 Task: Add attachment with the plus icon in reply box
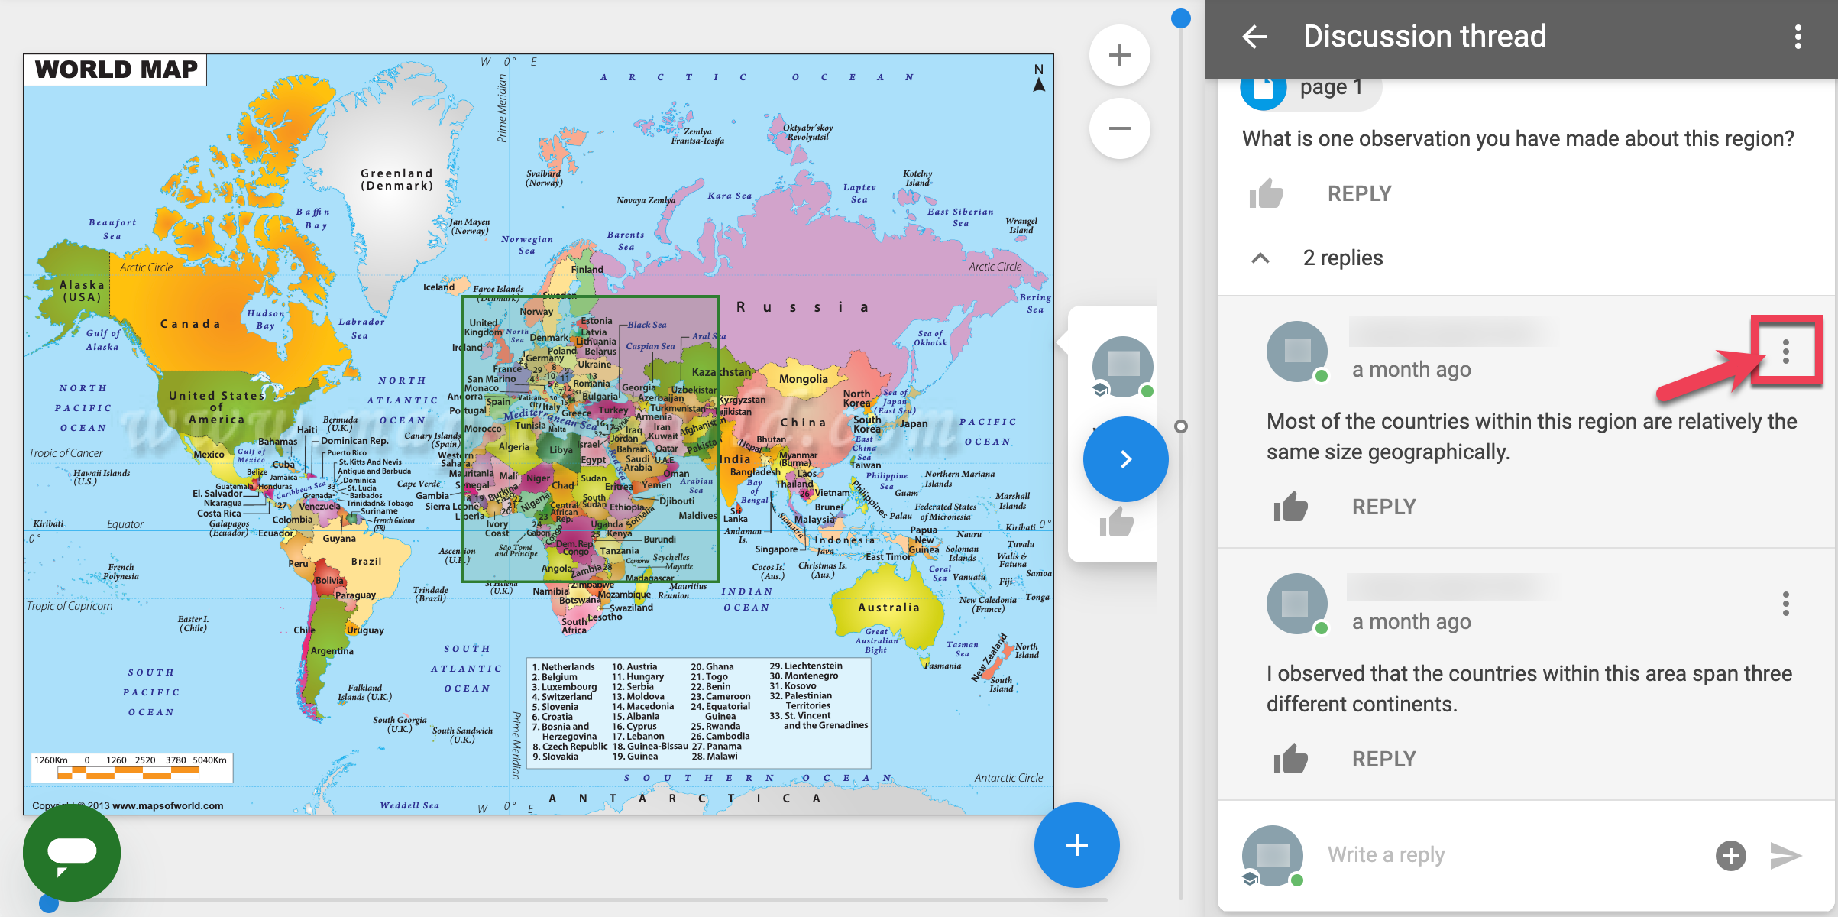pos(1730,855)
